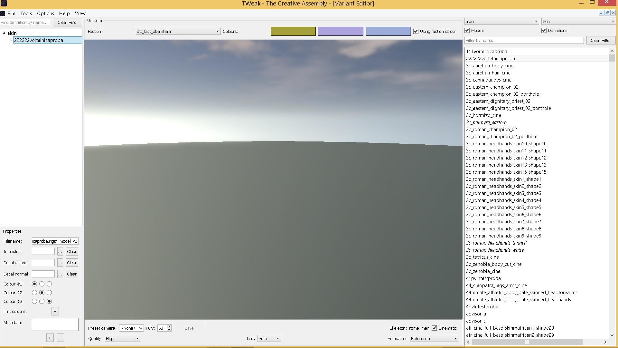
Task: Click the Imposter browse (...) button
Action: (x=60, y=252)
